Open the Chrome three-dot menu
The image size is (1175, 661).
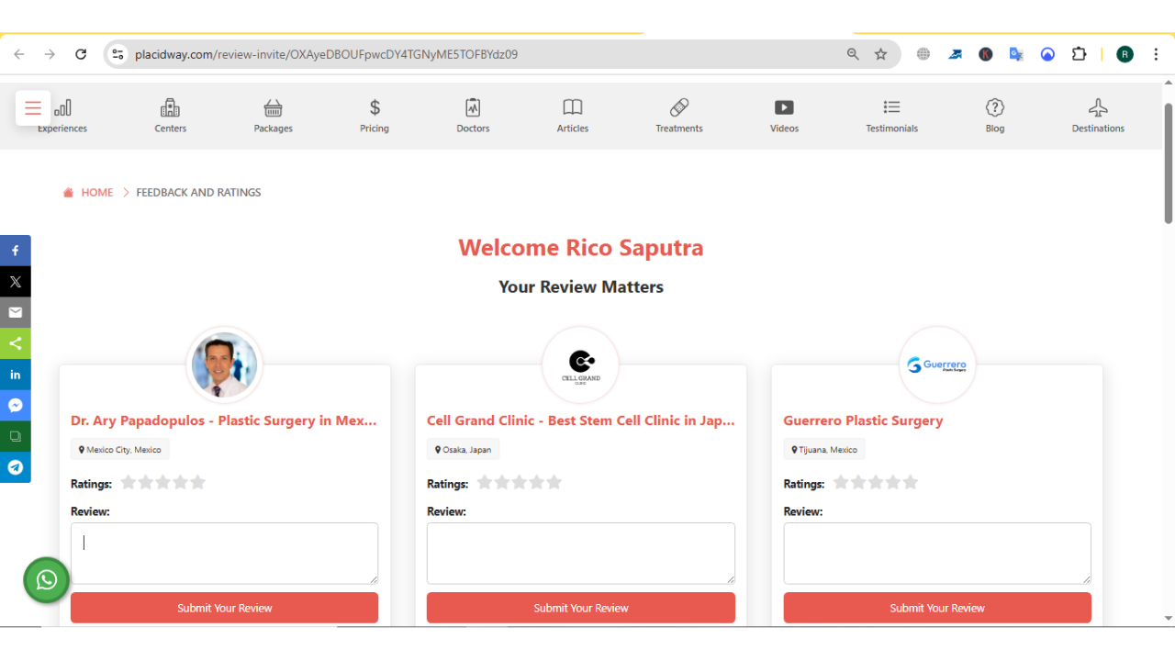click(x=1155, y=54)
